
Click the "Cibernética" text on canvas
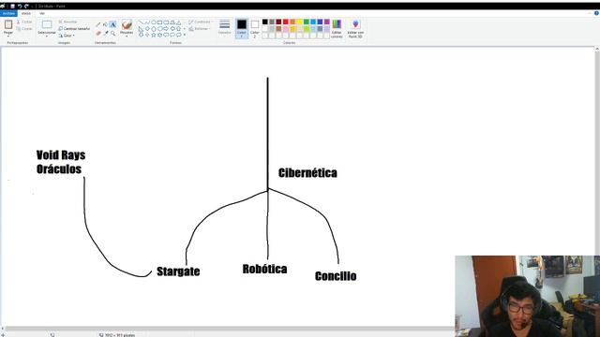(307, 173)
